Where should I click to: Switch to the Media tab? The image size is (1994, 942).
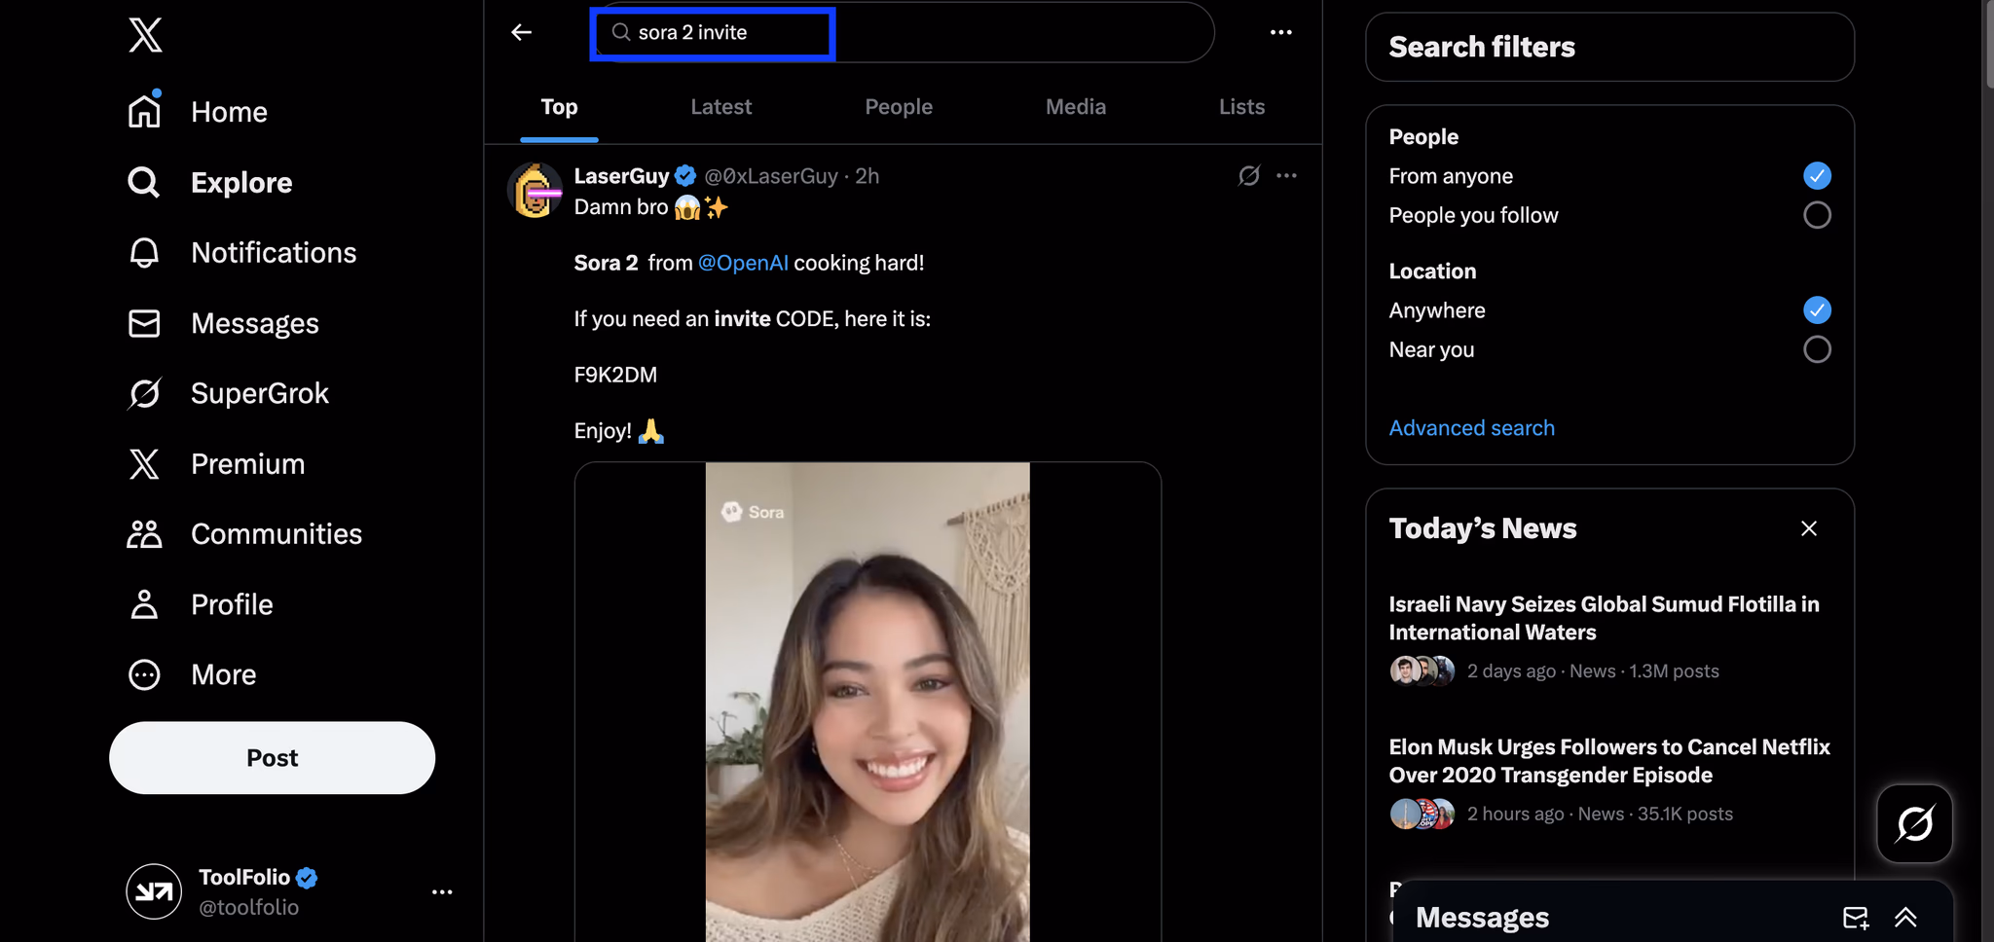click(1075, 107)
